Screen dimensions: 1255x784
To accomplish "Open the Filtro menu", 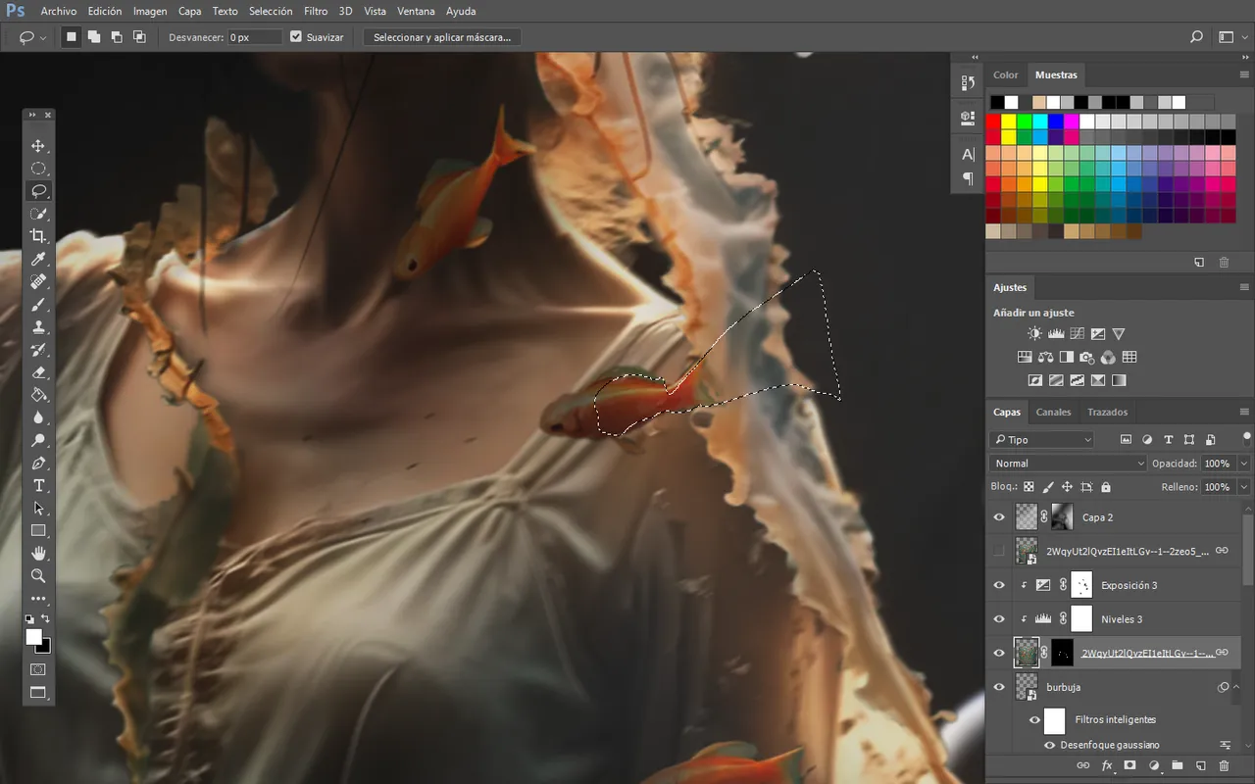I will [x=316, y=11].
